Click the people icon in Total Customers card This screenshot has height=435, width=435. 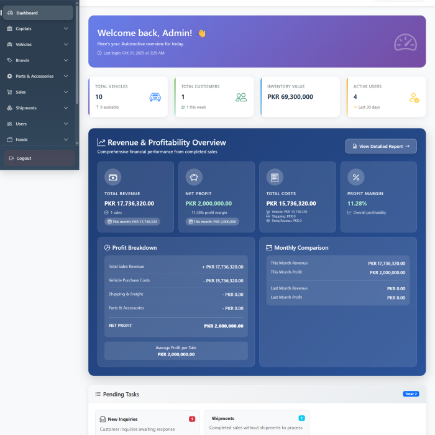(x=241, y=97)
